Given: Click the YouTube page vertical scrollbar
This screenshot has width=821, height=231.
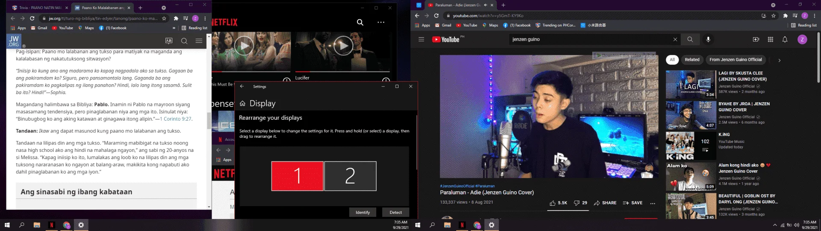Looking at the screenshot, I should [x=818, y=58].
